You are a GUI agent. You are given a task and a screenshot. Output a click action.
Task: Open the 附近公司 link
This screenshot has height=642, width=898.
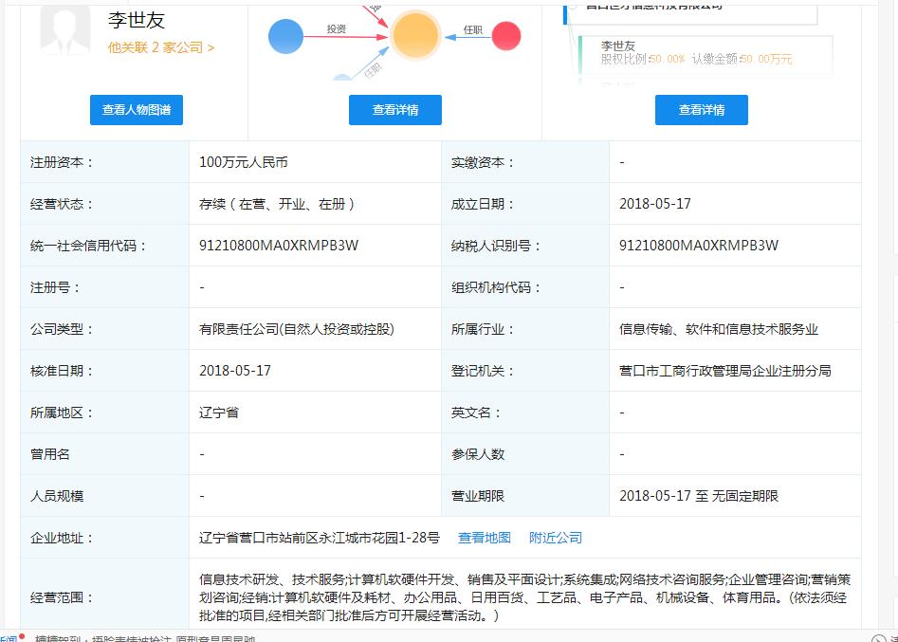click(x=556, y=538)
